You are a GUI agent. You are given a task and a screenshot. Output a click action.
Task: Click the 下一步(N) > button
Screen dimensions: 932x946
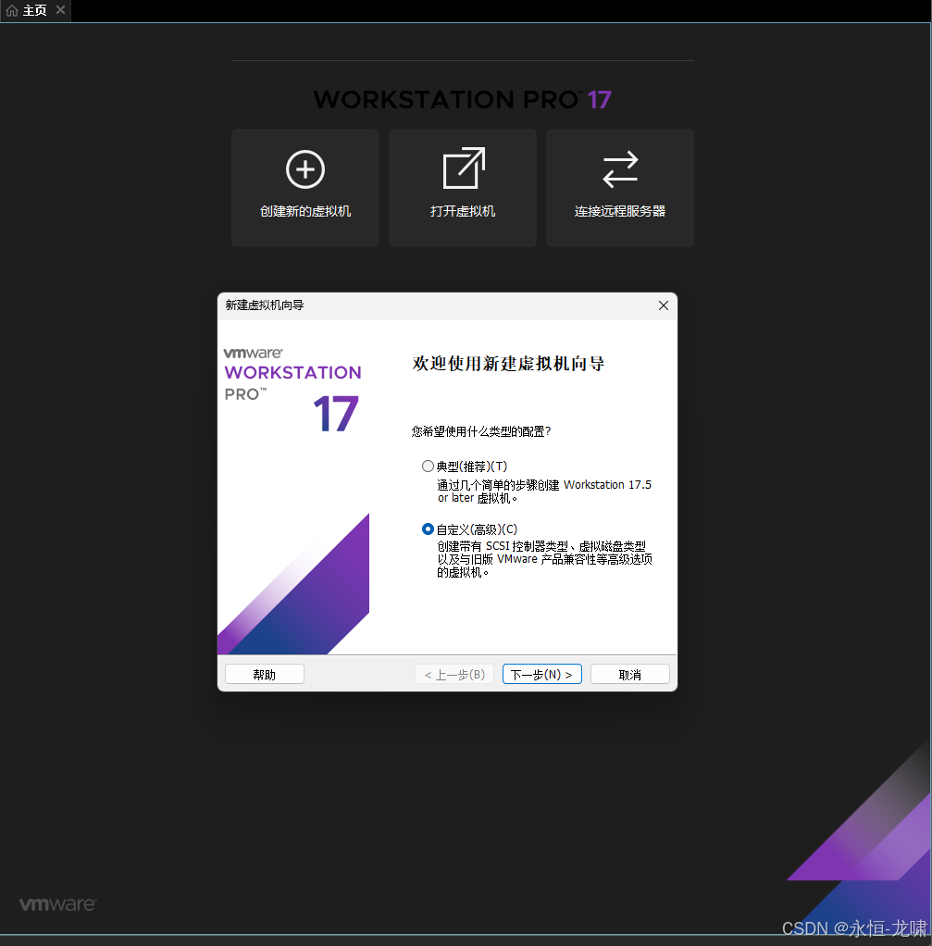click(x=541, y=674)
